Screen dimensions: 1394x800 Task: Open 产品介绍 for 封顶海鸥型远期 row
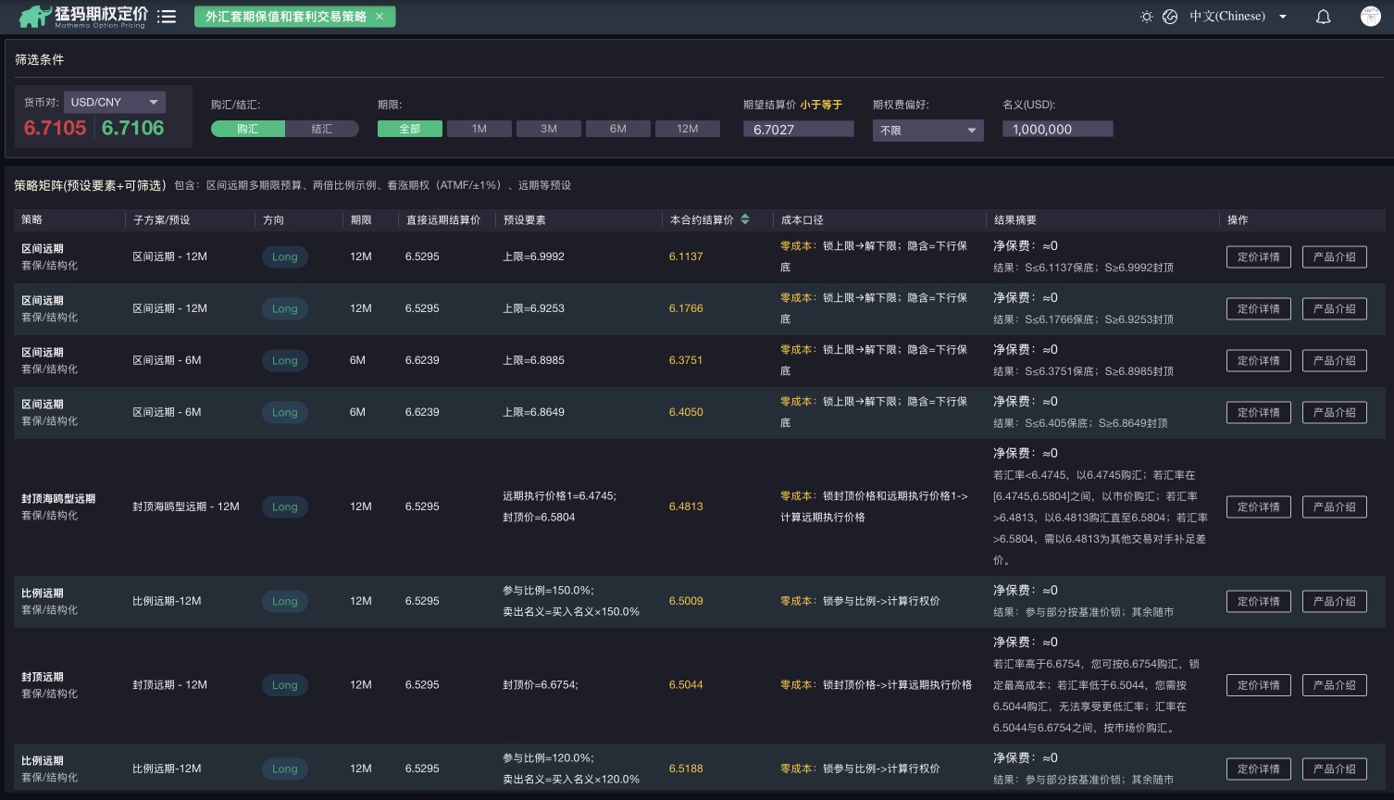pos(1335,507)
